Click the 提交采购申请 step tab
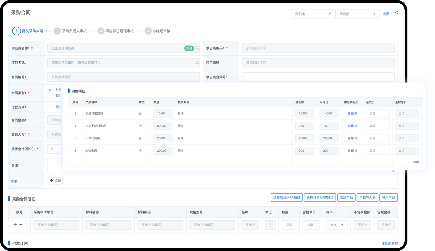Image resolution: width=435 pixels, height=251 pixels. point(32,31)
